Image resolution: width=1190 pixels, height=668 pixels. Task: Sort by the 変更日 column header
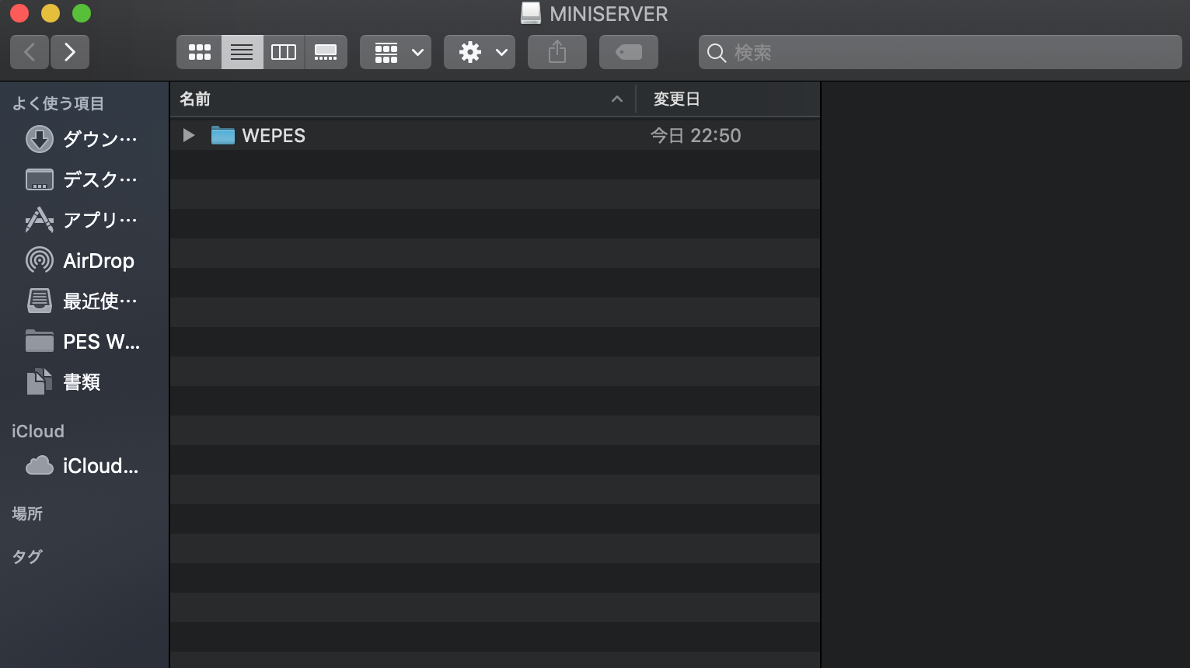728,99
